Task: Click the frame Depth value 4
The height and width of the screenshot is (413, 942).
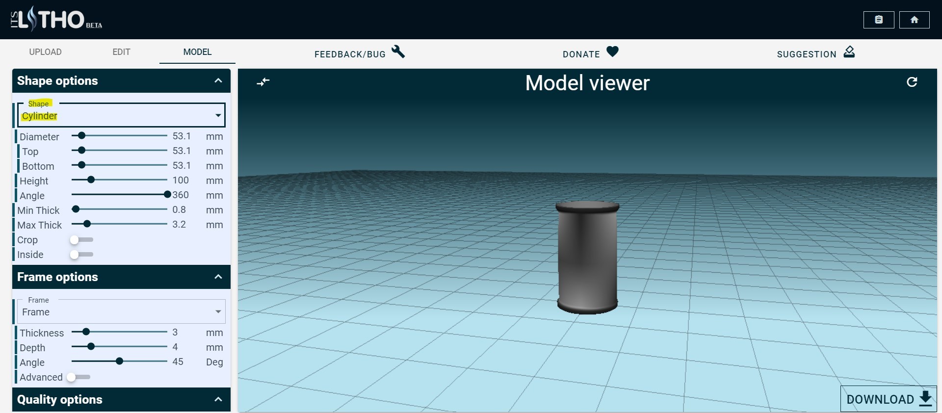Action: click(x=175, y=347)
